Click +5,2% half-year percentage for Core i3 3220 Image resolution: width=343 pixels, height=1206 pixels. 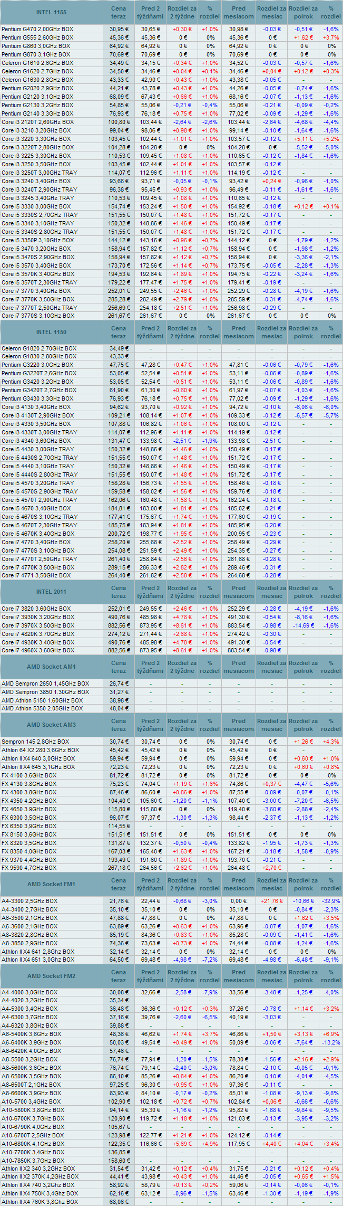point(331,139)
